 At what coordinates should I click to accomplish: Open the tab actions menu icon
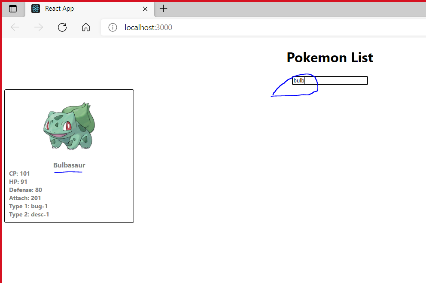pos(13,9)
